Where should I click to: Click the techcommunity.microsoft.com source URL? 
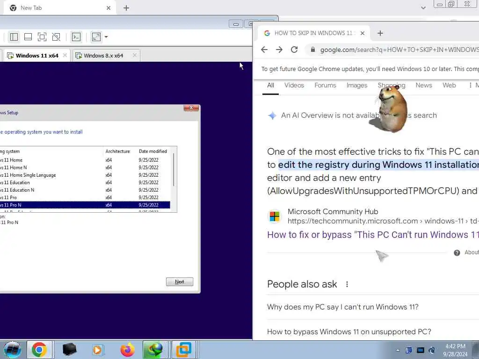point(383,221)
